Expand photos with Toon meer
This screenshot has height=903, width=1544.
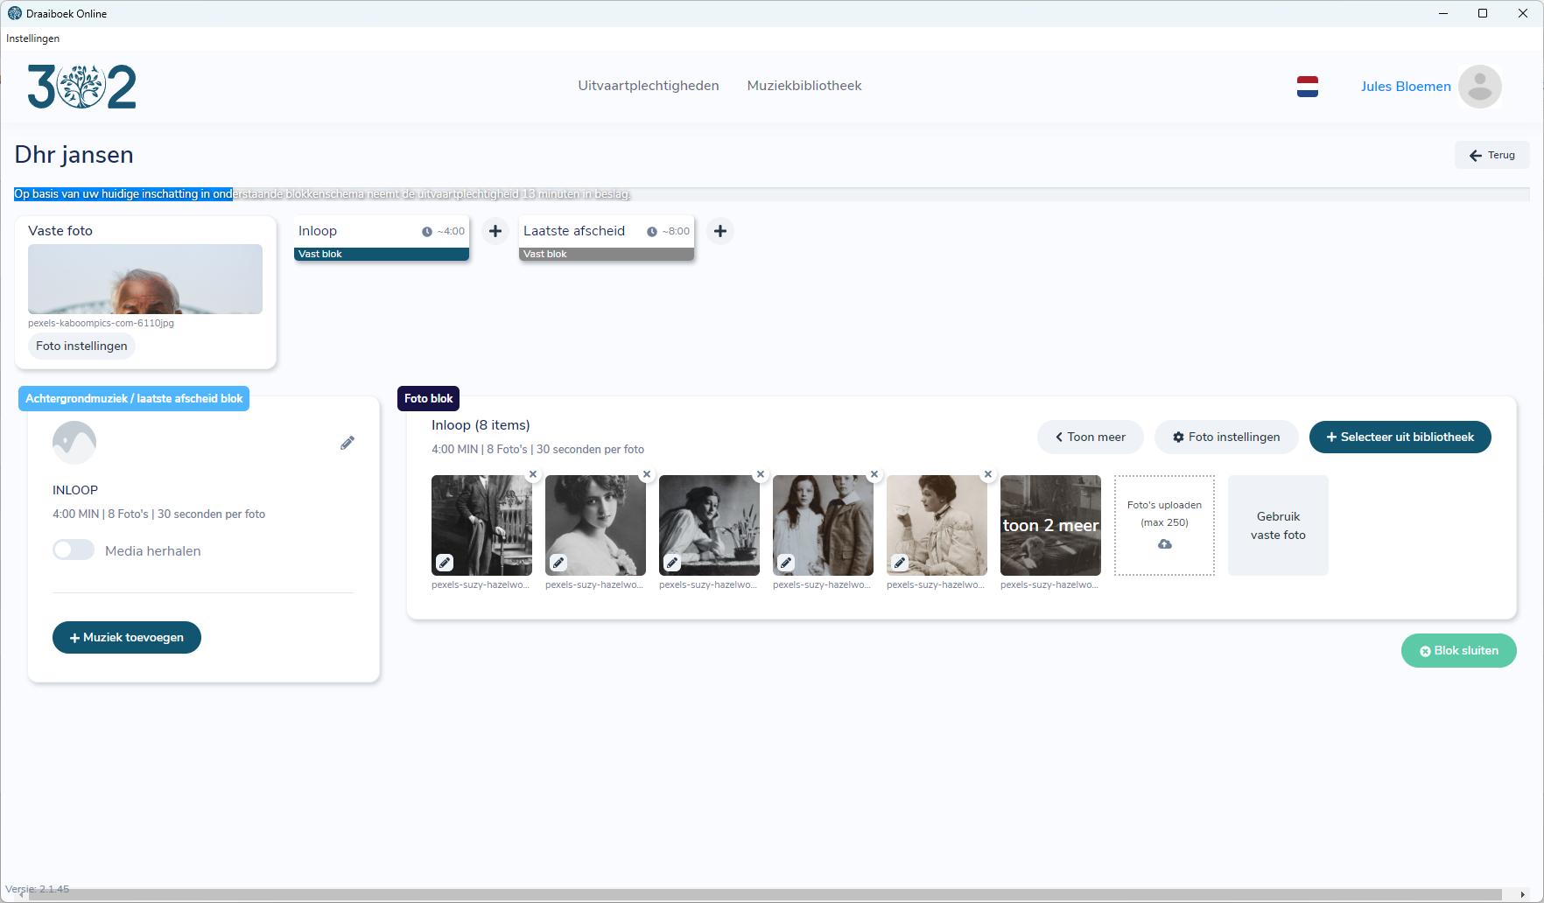[x=1091, y=437]
